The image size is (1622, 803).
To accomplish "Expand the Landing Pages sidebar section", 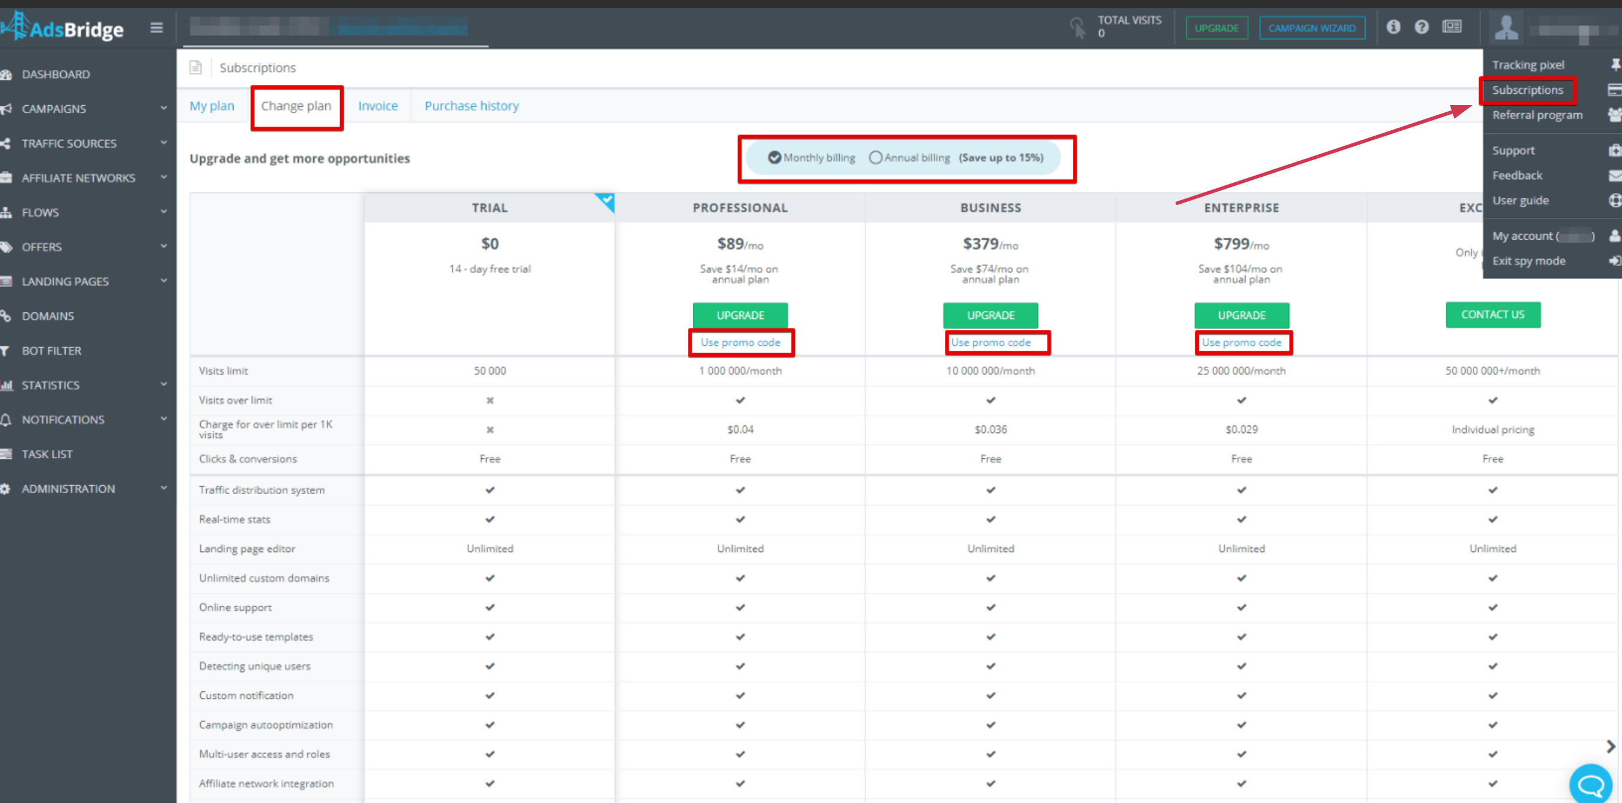I will click(x=163, y=281).
